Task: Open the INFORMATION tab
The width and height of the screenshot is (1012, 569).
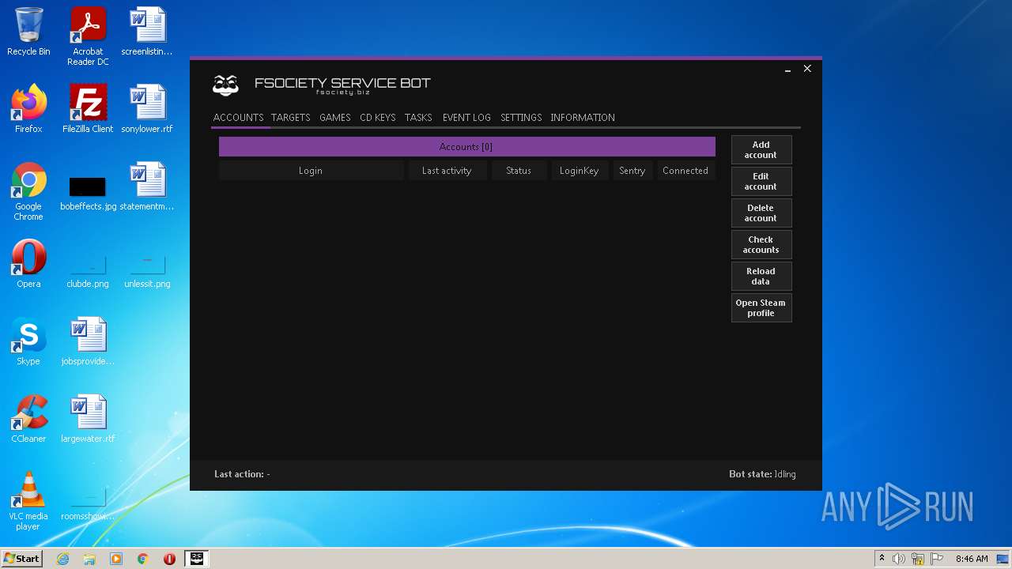Action: point(583,118)
